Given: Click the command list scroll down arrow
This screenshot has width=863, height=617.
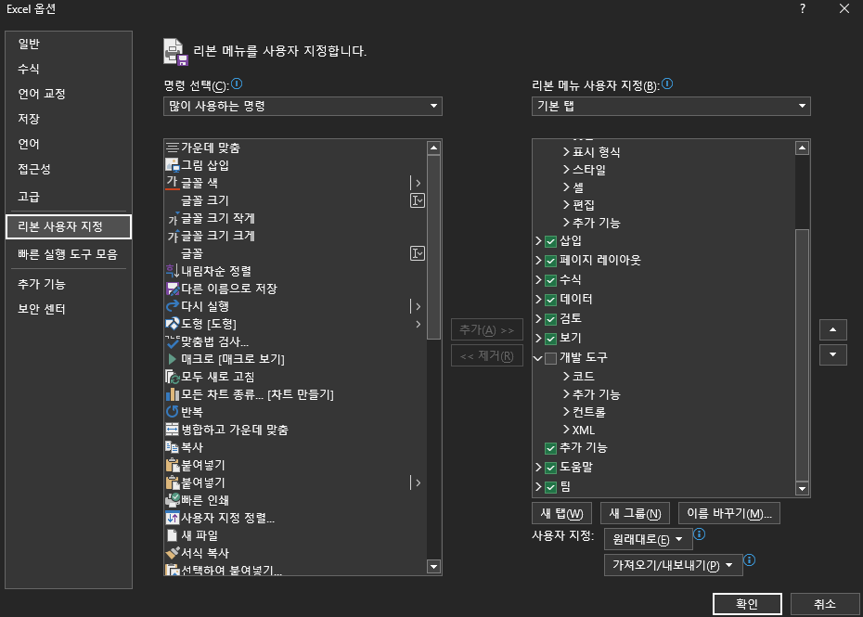Looking at the screenshot, I should [433, 566].
